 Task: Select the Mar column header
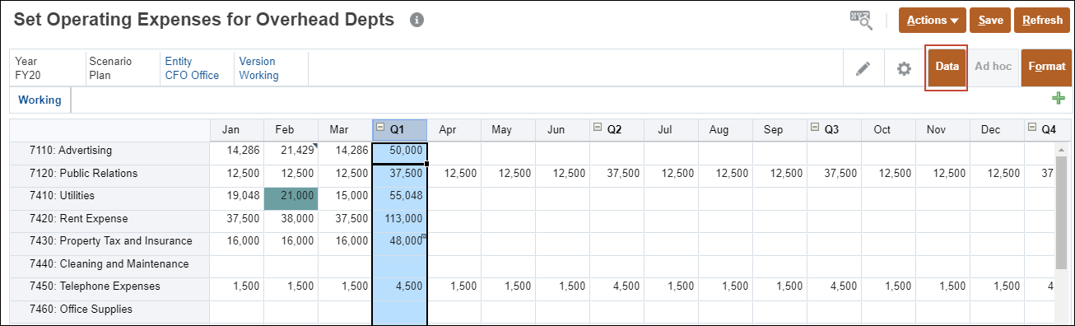tap(346, 130)
